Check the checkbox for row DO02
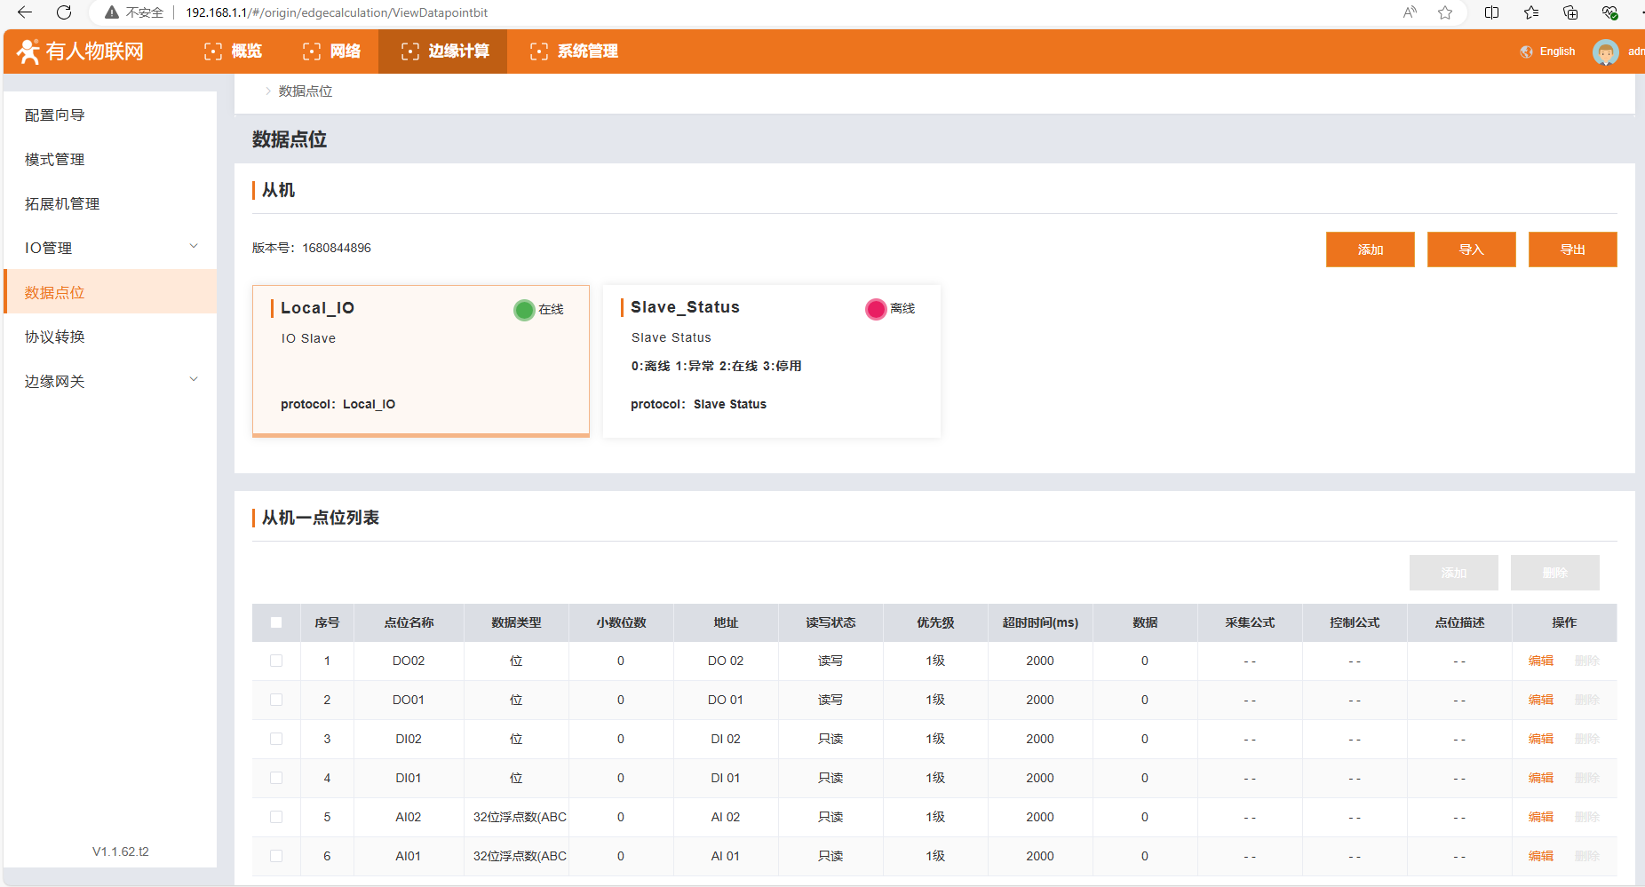This screenshot has height=887, width=1645. (276, 661)
